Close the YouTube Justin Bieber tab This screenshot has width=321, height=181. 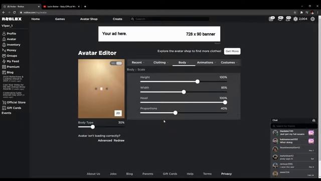coord(79,7)
